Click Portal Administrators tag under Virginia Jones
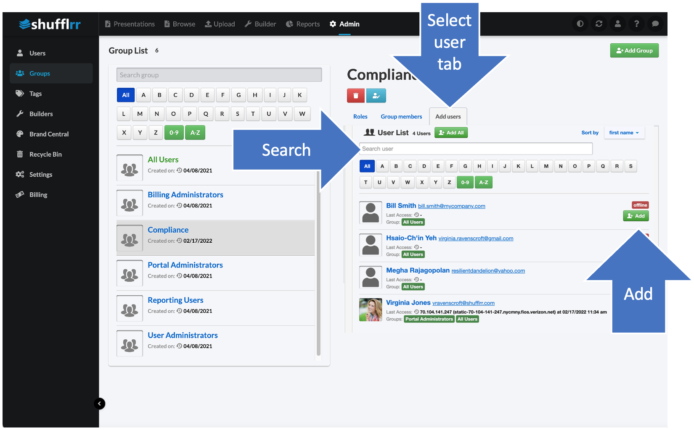The width and height of the screenshot is (694, 430). tap(429, 319)
